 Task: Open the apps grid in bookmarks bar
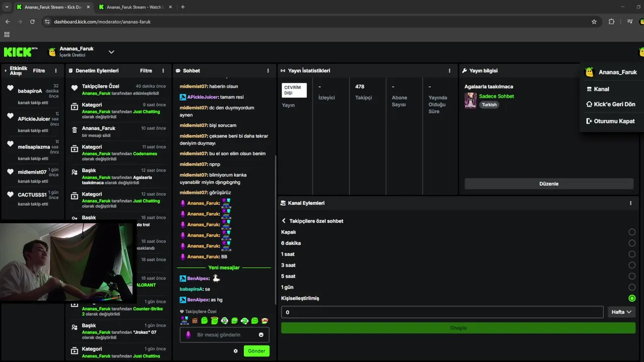[x=7, y=35]
